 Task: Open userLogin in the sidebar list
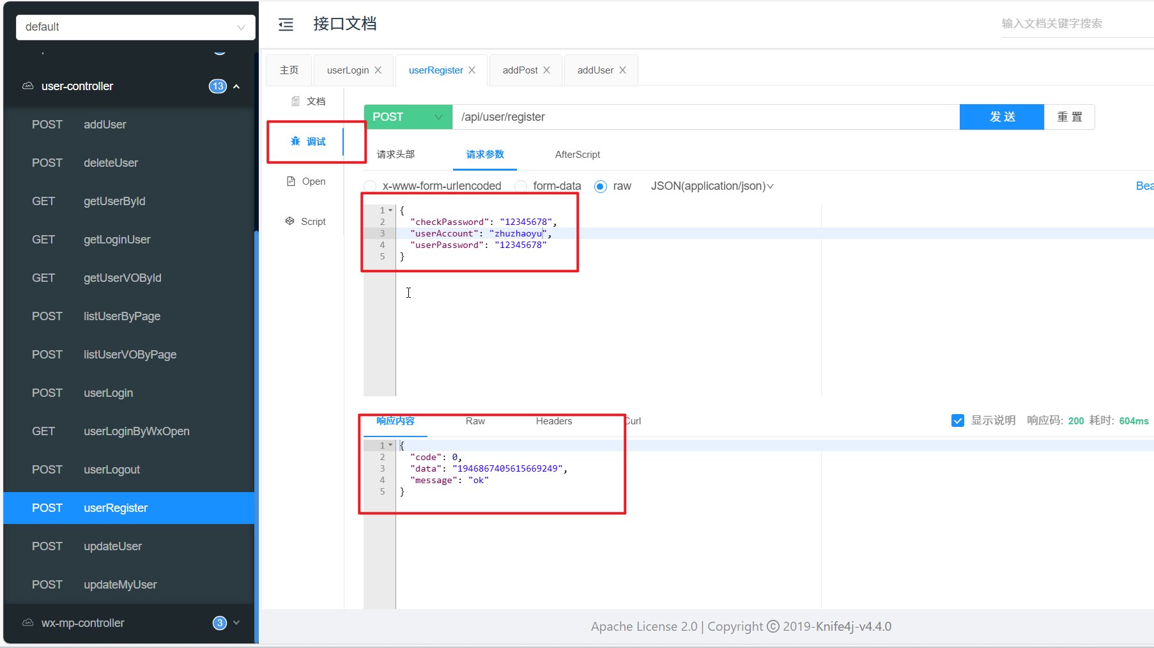(109, 393)
